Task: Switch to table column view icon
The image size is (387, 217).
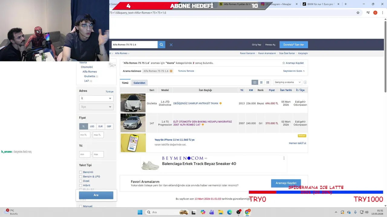Action: 255,82
